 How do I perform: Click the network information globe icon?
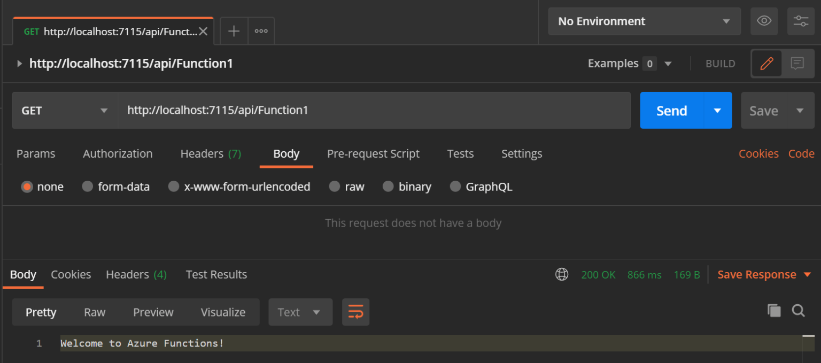(561, 274)
